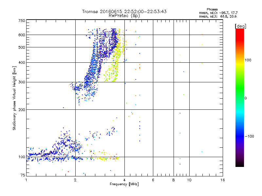Click the x-axis tick label '10'
Image resolution: width=262 pixels, height=196 pixels.
click(189, 180)
